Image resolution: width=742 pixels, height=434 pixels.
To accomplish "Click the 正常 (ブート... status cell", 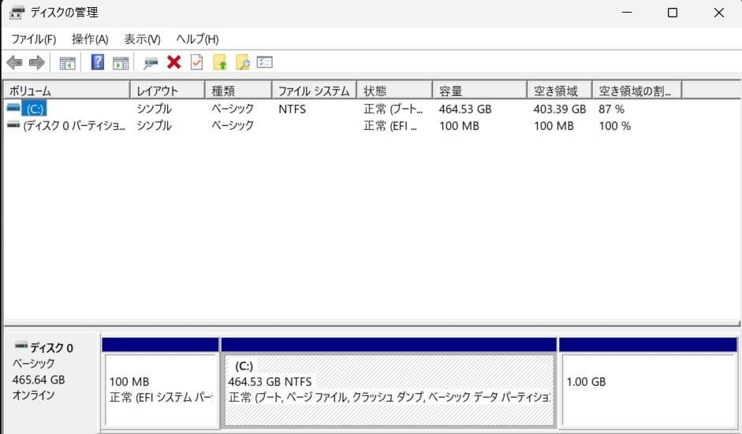I will 393,109.
